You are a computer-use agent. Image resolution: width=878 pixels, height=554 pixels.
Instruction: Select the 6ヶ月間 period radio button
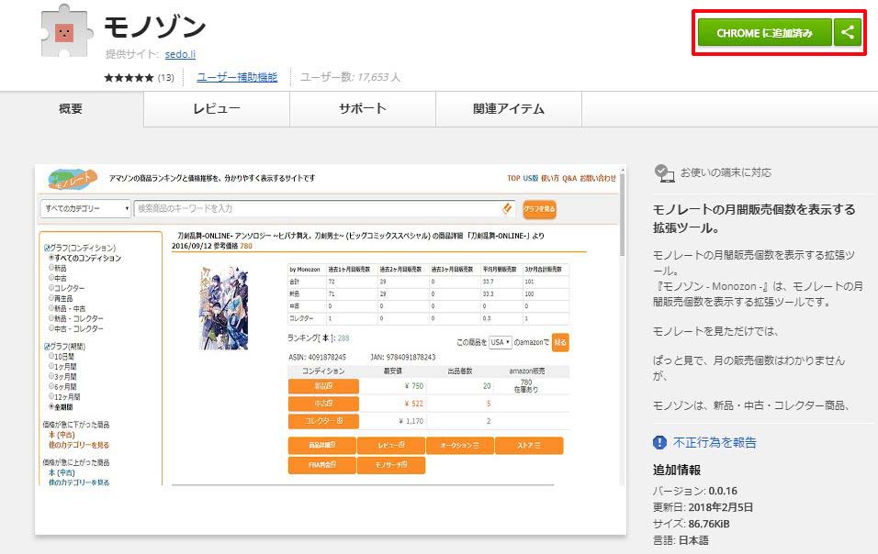(x=51, y=386)
